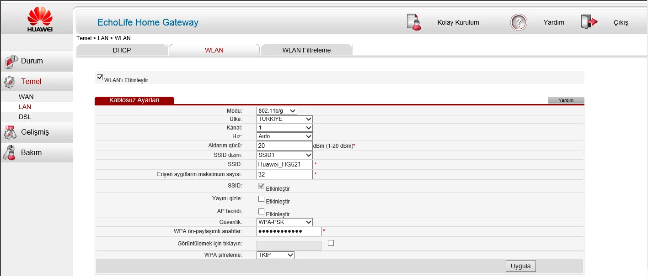Image resolution: width=648 pixels, height=276 pixels.
Task: Switch to the DHCP tab
Action: point(122,50)
